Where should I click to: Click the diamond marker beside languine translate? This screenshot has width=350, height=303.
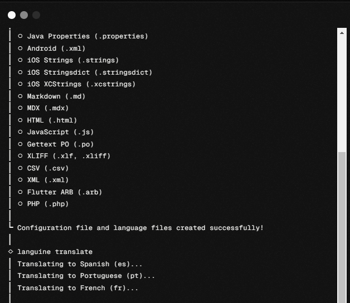pos(11,252)
